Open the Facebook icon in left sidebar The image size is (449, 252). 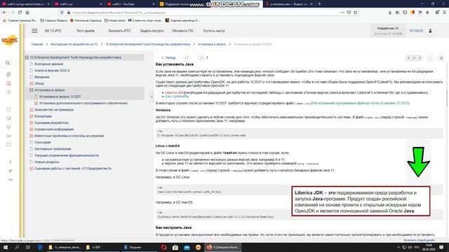(x=11, y=162)
